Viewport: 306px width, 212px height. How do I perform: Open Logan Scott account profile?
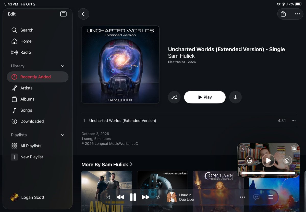pyautogui.click(x=27, y=198)
